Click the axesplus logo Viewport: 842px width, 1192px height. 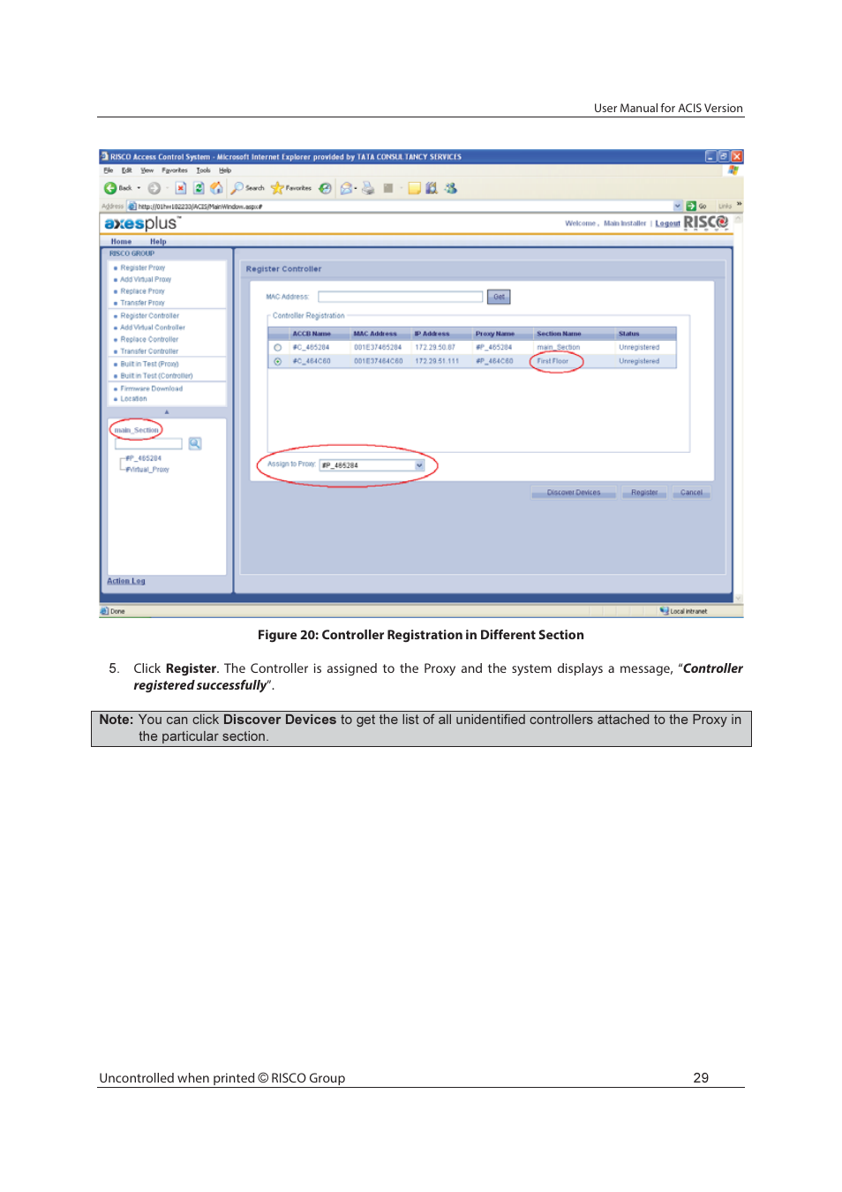(x=142, y=223)
